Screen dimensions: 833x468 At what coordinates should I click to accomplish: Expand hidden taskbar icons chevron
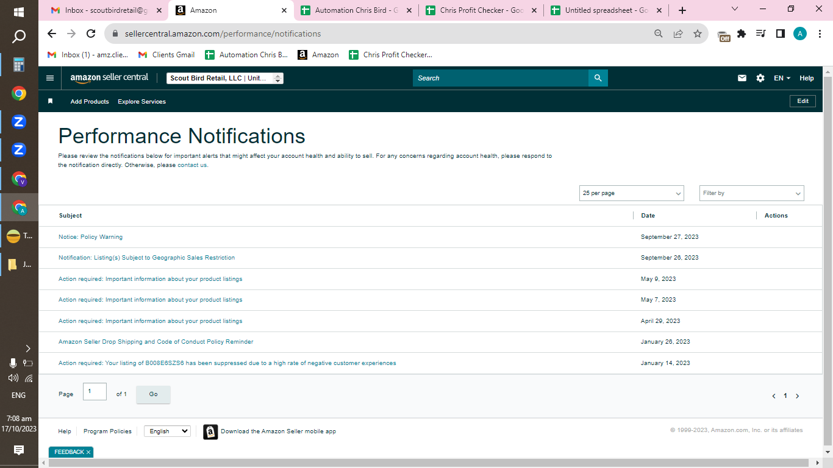[x=27, y=349]
